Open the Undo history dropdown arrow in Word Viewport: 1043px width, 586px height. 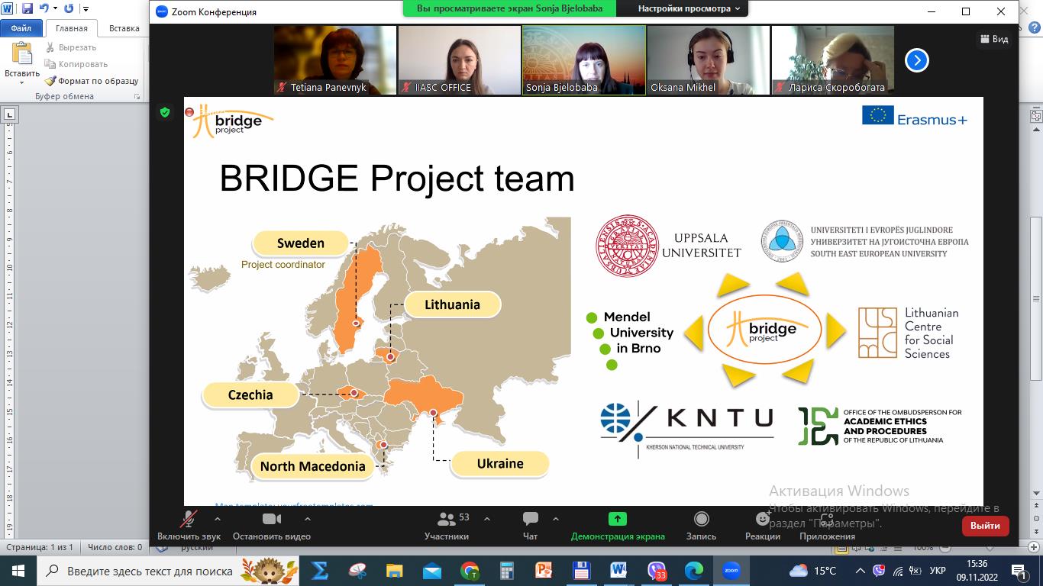tap(55, 9)
